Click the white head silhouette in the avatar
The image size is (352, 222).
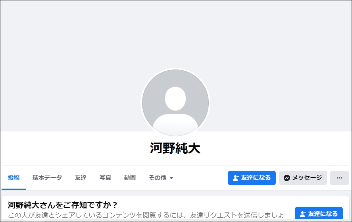coord(175,98)
